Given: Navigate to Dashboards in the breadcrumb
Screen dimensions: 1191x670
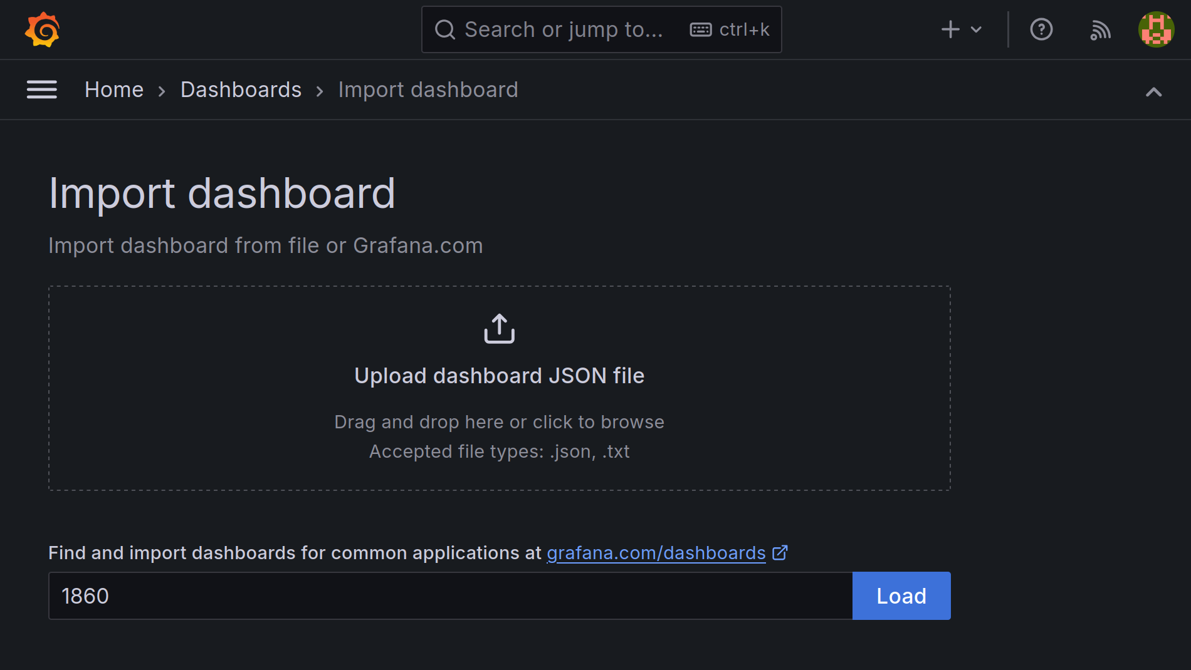Looking at the screenshot, I should 241,90.
